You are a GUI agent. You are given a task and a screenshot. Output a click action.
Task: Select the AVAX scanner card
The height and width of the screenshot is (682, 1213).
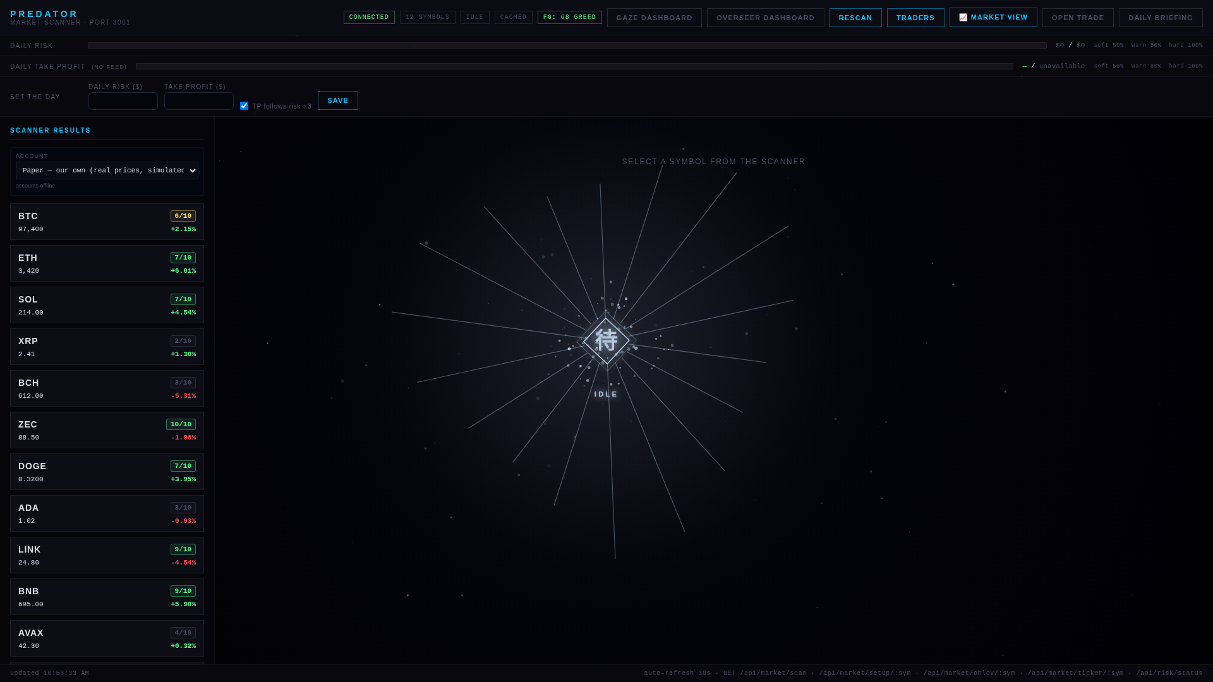pyautogui.click(x=107, y=638)
